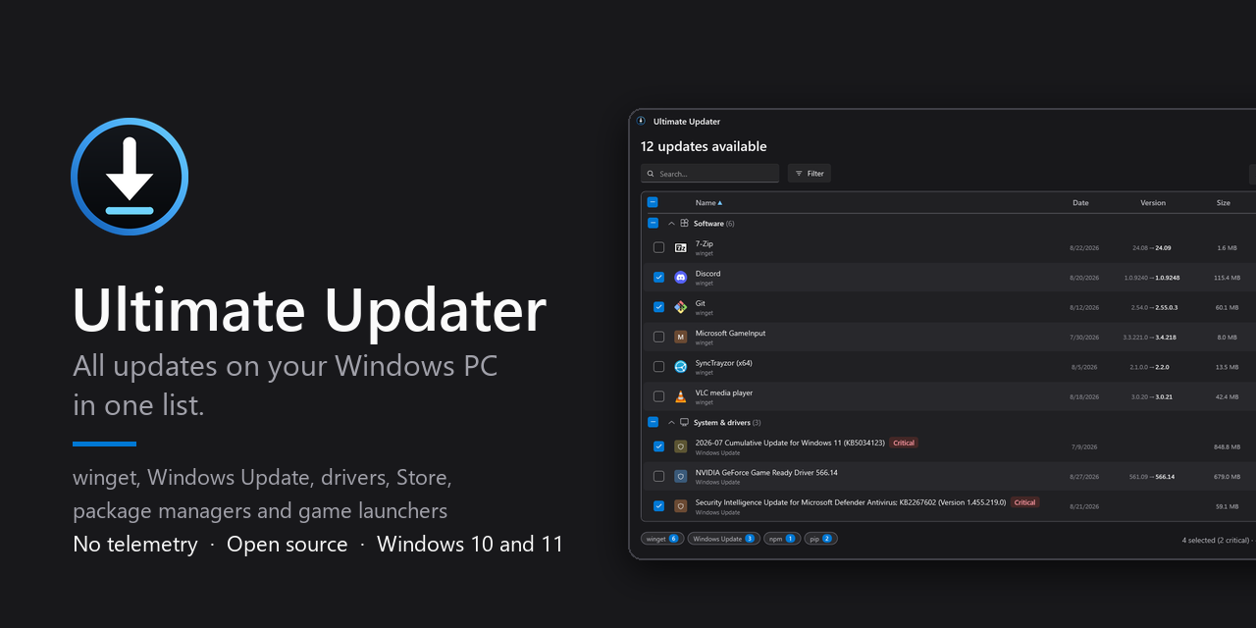This screenshot has height=628, width=1256.
Task: Filter by the npm source chip
Action: pyautogui.click(x=782, y=539)
